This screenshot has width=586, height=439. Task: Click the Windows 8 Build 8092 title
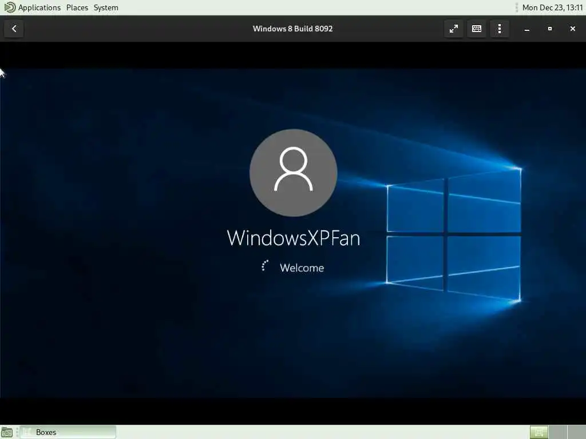[292, 29]
